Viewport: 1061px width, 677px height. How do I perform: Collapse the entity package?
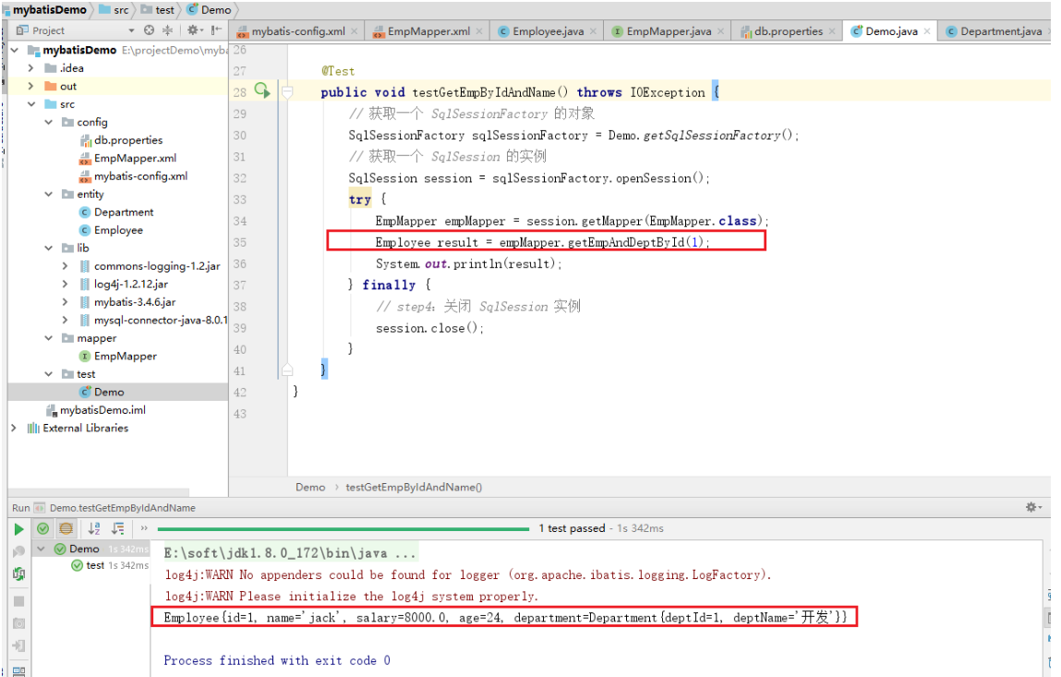[49, 194]
